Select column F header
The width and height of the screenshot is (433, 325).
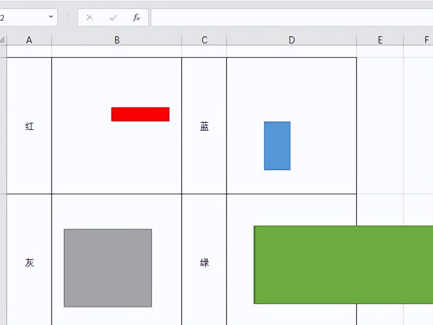pos(419,40)
